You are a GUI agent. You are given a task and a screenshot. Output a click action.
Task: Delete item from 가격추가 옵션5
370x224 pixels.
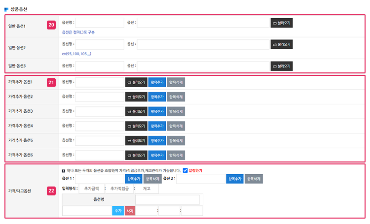coord(176,141)
